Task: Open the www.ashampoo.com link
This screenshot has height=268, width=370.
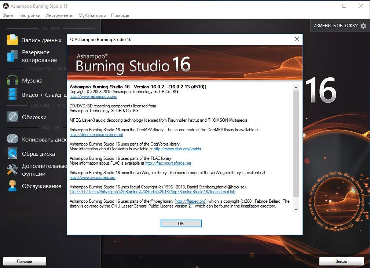Action: (93, 96)
